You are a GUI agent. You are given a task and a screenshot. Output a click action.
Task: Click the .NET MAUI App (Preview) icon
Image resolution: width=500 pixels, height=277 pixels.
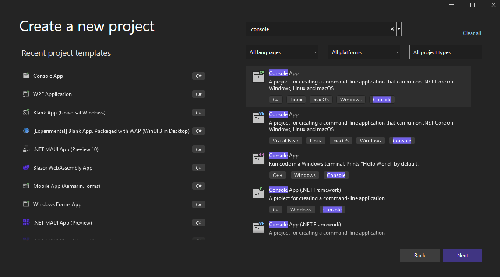pyautogui.click(x=26, y=223)
